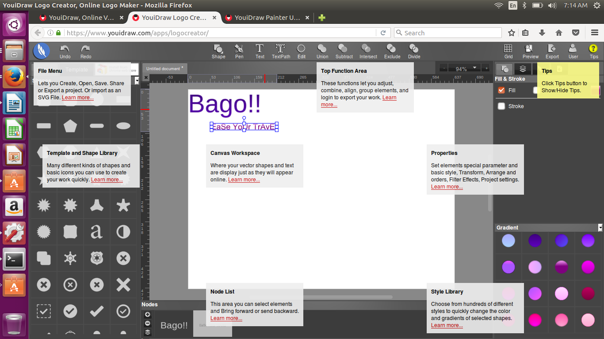
Task: Click the remove node minus button
Action: (148, 324)
